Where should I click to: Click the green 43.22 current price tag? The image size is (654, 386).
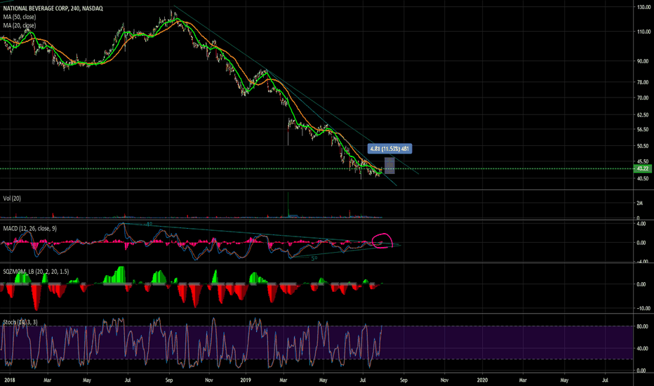[x=642, y=168]
